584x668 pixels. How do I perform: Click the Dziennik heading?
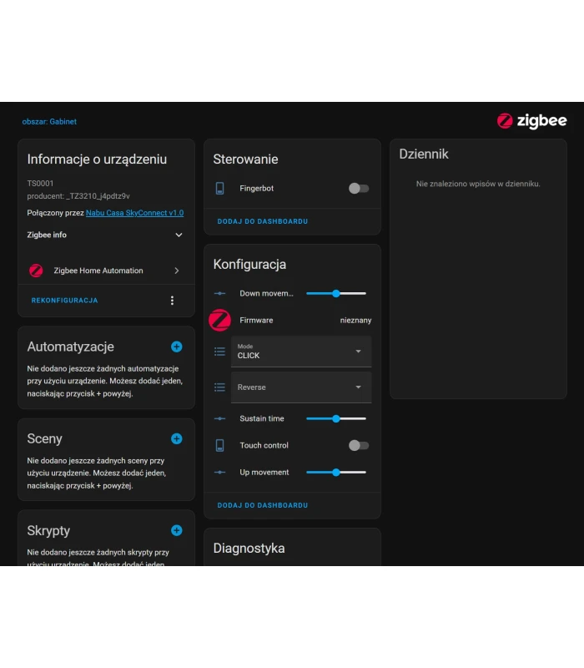424,154
